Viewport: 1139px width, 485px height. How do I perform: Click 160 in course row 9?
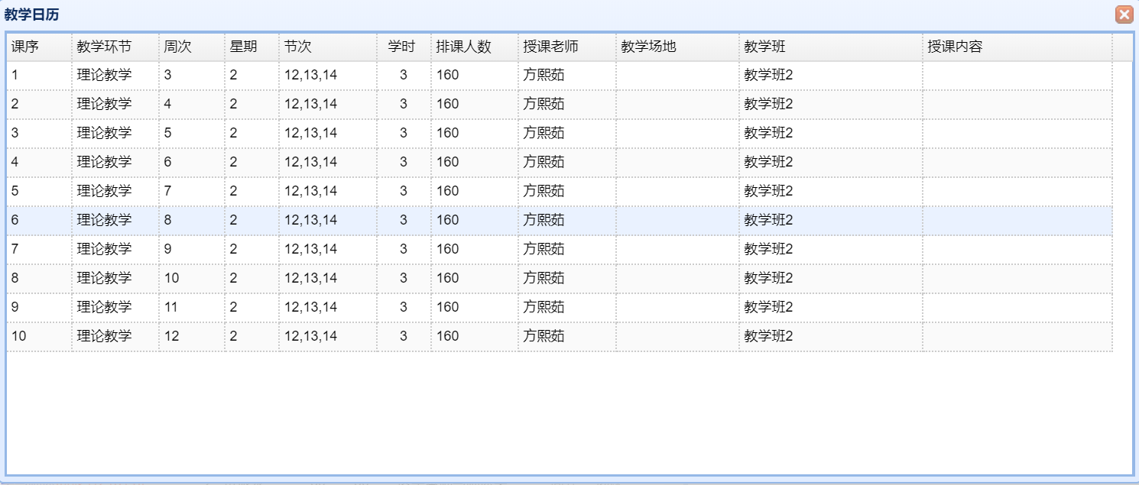448,307
